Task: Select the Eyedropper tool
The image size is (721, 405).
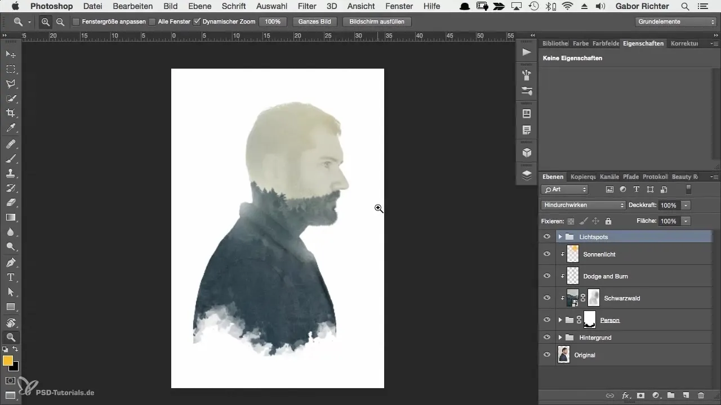Action: click(11, 128)
